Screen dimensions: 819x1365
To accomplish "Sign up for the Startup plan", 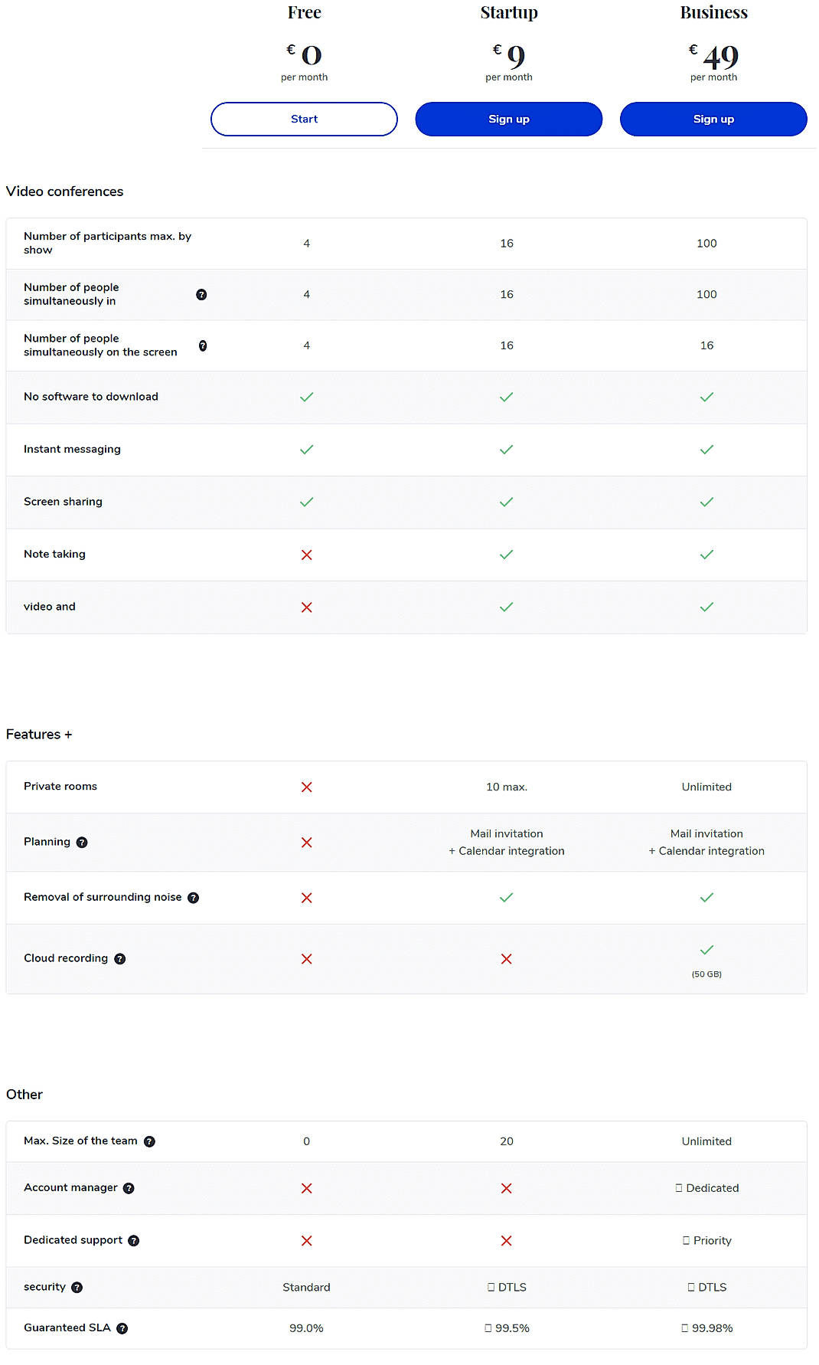I will click(x=508, y=119).
